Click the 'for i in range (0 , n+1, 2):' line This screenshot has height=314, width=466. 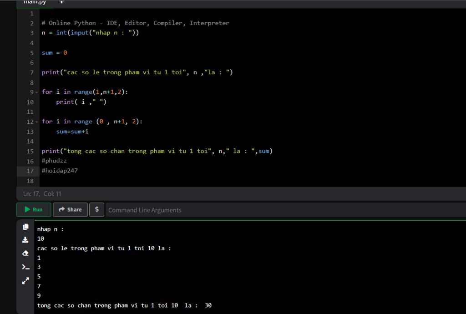[92, 122]
